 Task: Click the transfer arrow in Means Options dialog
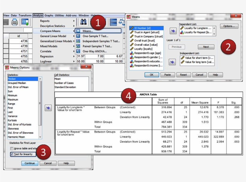48,108
